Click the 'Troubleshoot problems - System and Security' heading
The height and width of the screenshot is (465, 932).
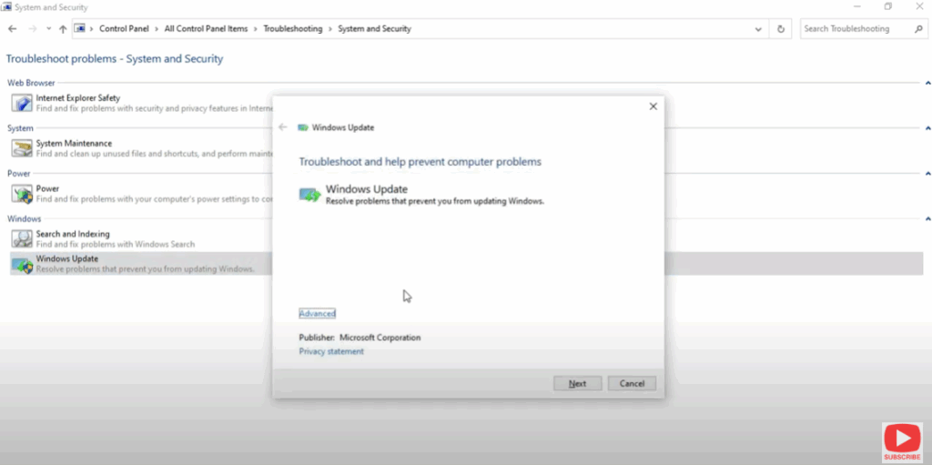point(115,59)
